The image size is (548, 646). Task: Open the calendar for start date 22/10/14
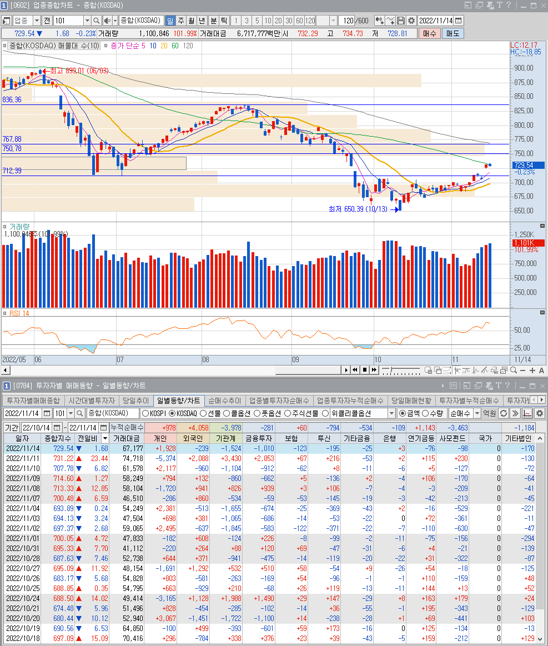coord(57,428)
